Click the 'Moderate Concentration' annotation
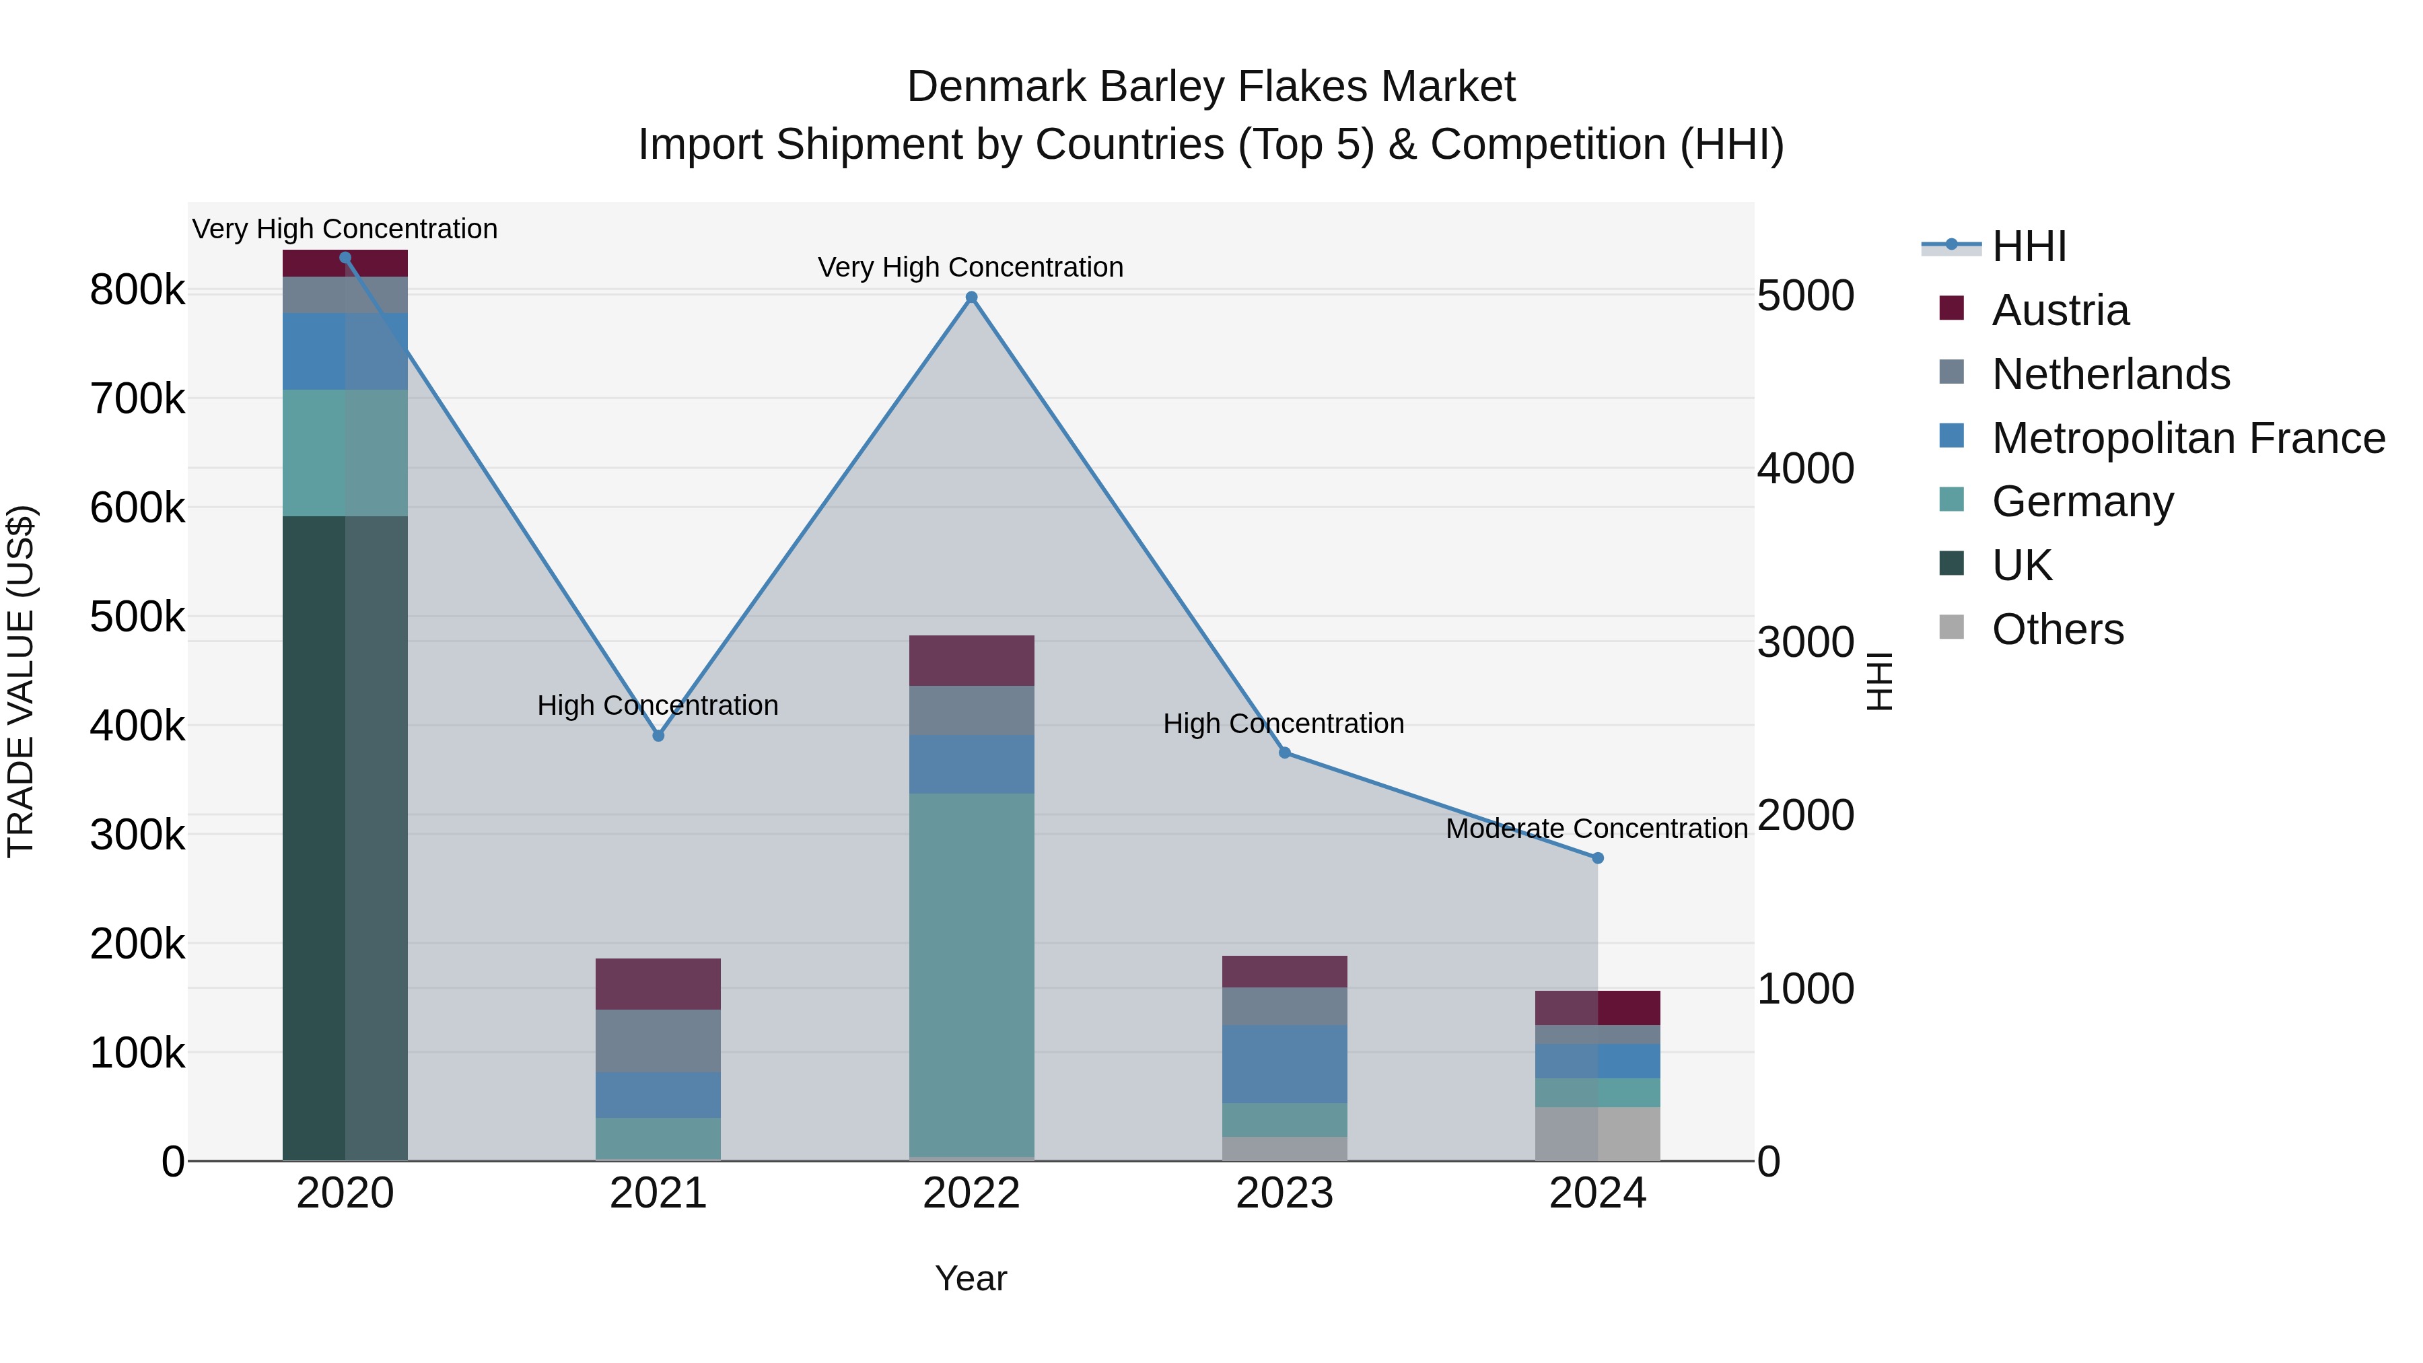Screen dimensions: 2423x1363 point(1596,829)
